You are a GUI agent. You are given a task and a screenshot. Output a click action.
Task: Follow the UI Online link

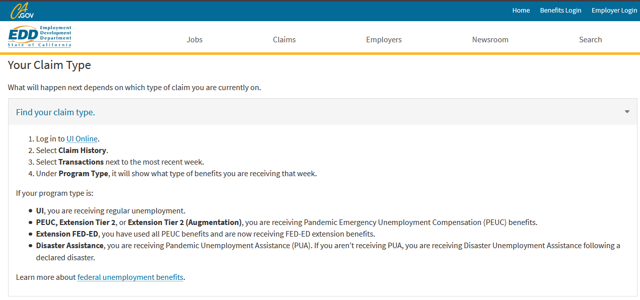pos(82,139)
